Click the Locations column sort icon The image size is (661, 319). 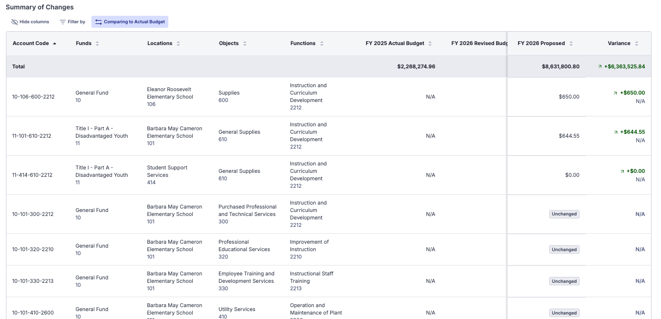(x=178, y=44)
